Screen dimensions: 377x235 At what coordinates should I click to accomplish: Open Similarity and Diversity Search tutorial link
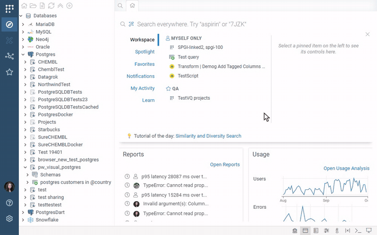(208, 136)
